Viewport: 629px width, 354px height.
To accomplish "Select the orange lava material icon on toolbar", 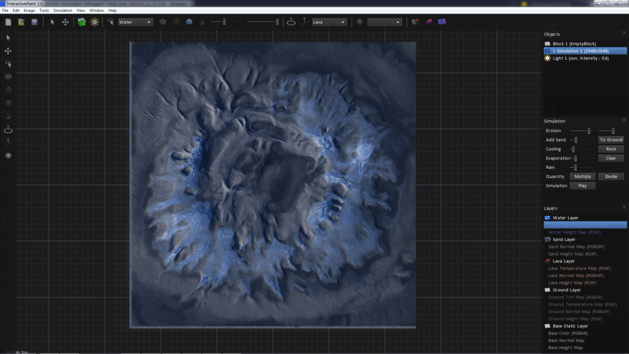I will (429, 22).
